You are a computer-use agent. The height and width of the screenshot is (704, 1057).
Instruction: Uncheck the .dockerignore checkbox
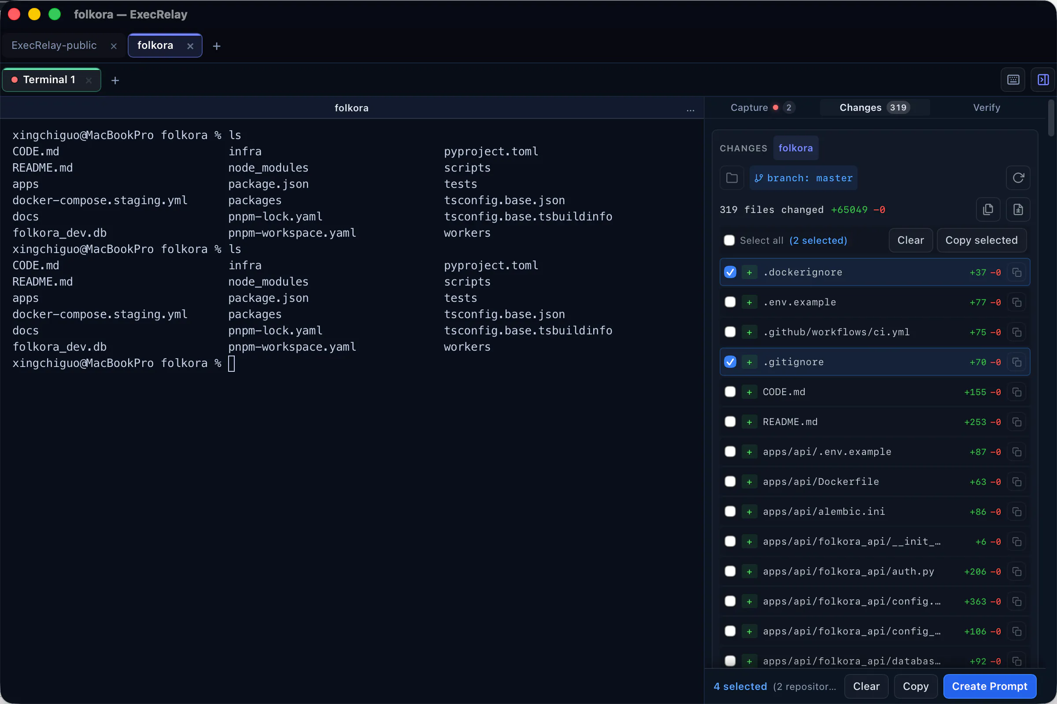730,272
